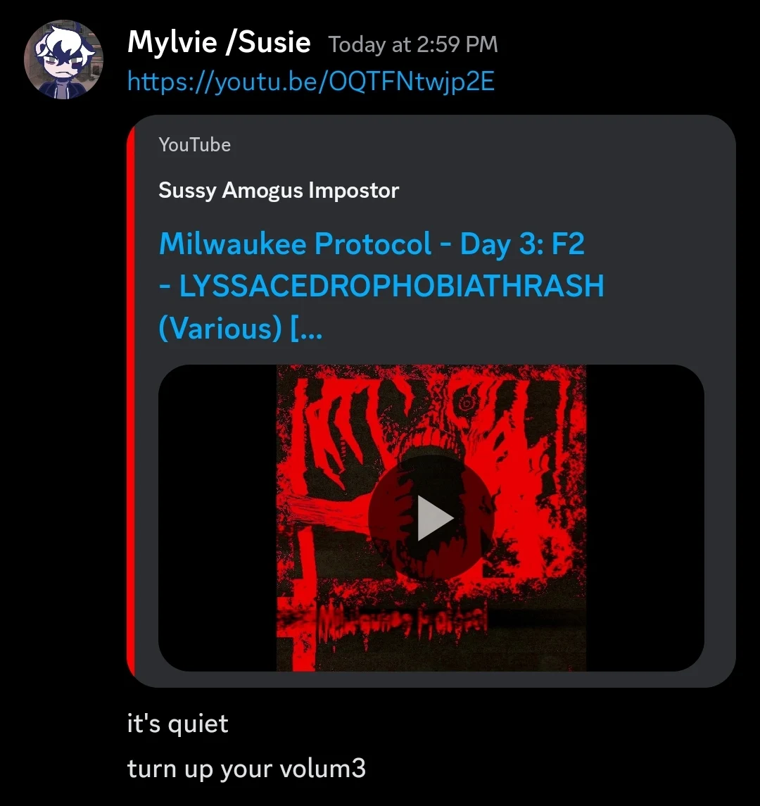Viewport: 760px width, 806px height.
Task: Play the embedded YouTube video
Action: (x=431, y=517)
